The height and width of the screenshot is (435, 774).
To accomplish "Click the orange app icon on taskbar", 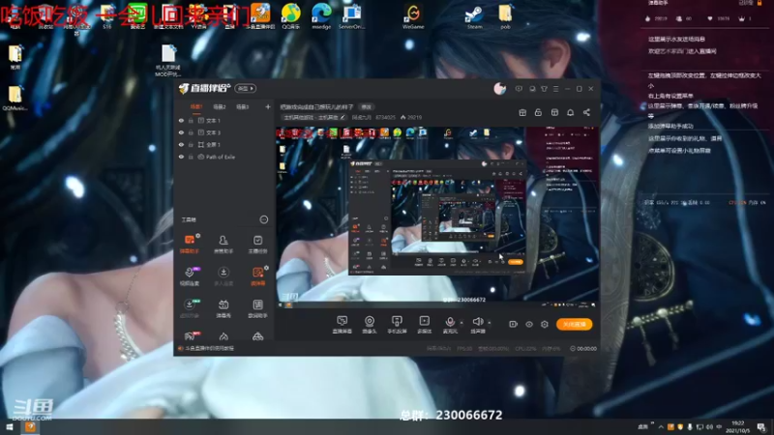I will click(x=30, y=427).
